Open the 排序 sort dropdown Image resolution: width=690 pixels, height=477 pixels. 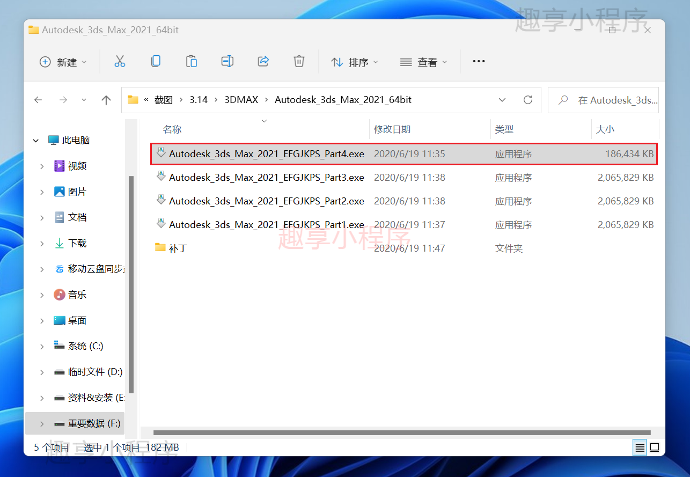pyautogui.click(x=355, y=62)
